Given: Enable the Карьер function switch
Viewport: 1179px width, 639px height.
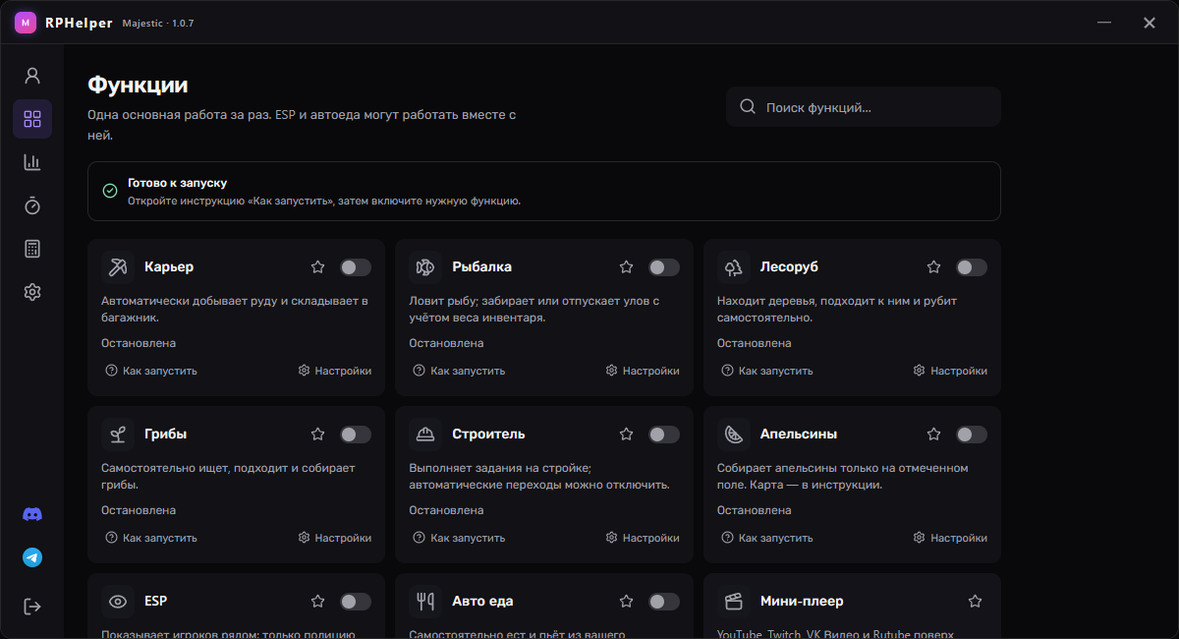Looking at the screenshot, I should point(356,267).
